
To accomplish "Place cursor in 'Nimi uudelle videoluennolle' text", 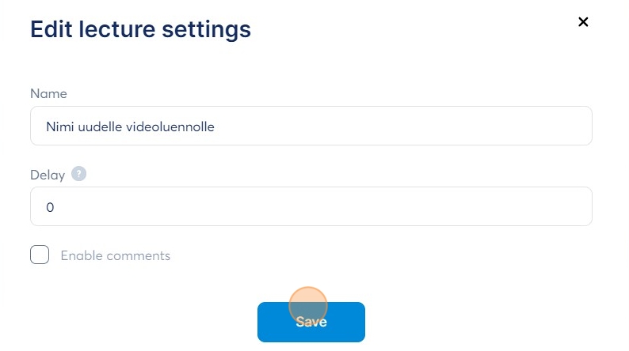I will tap(131, 126).
